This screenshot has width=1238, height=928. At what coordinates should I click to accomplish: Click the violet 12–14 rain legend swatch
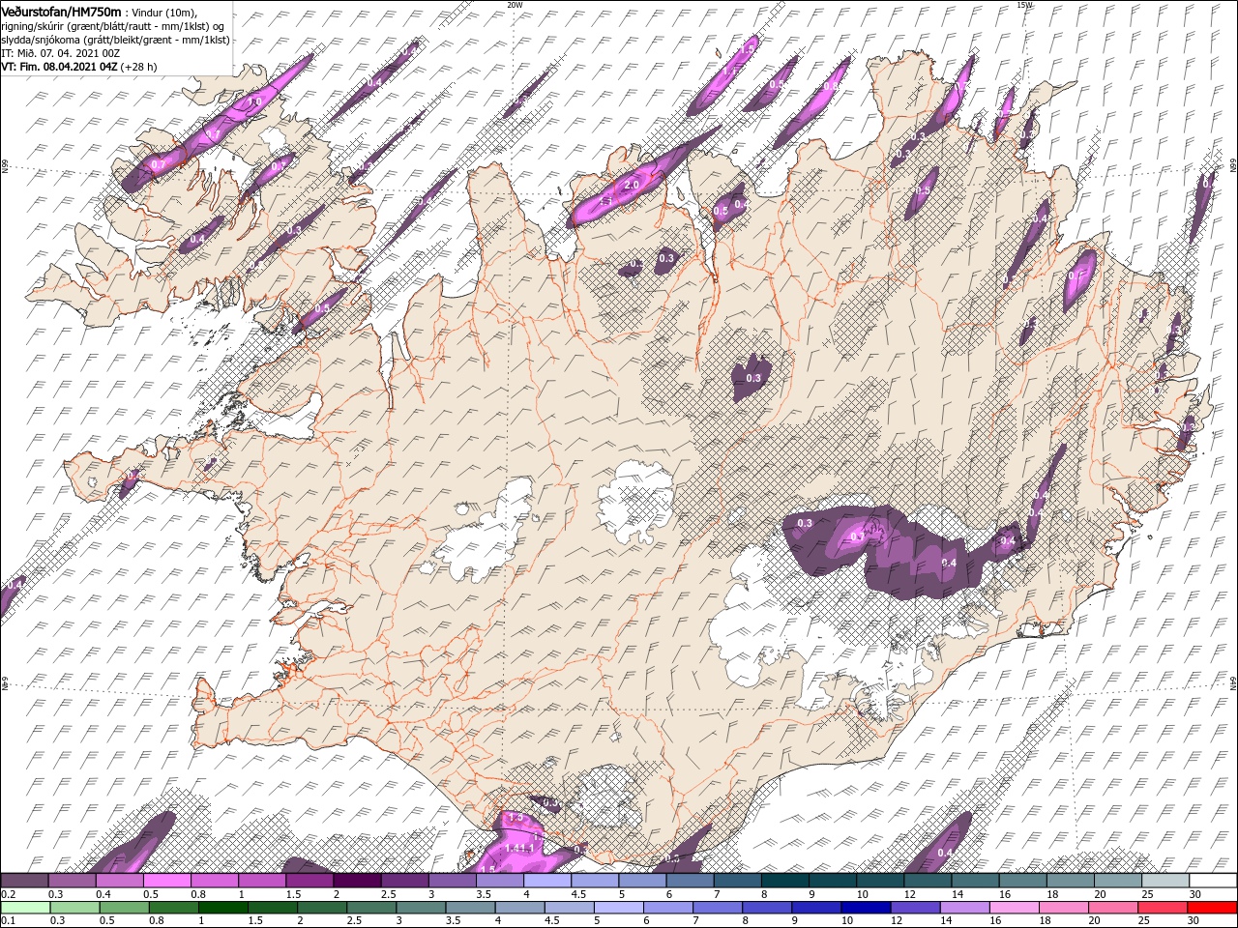pos(915,908)
